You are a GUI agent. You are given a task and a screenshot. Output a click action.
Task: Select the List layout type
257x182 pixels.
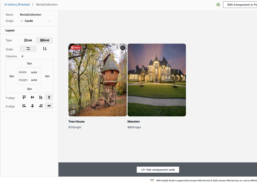click(x=28, y=40)
